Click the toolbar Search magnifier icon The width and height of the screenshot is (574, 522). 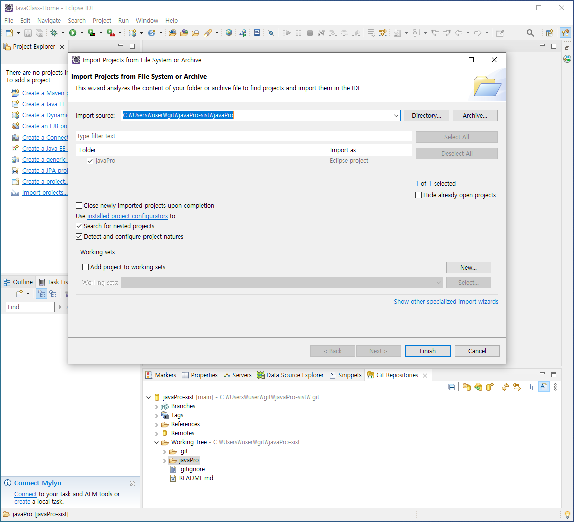[530, 33]
